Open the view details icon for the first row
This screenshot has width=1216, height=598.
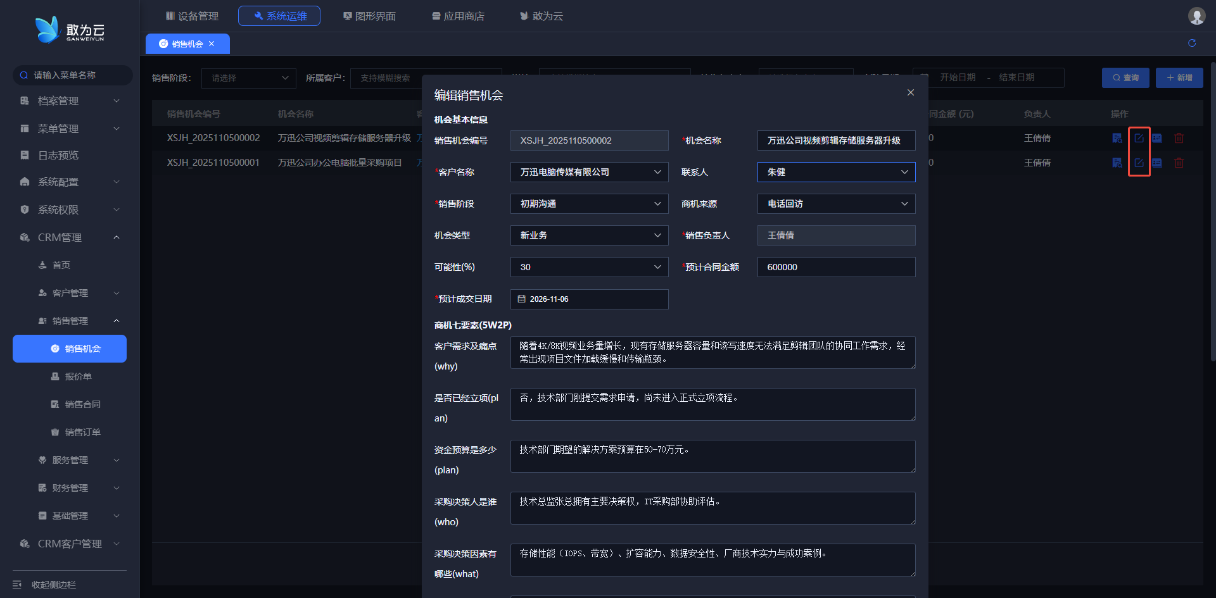point(1117,138)
